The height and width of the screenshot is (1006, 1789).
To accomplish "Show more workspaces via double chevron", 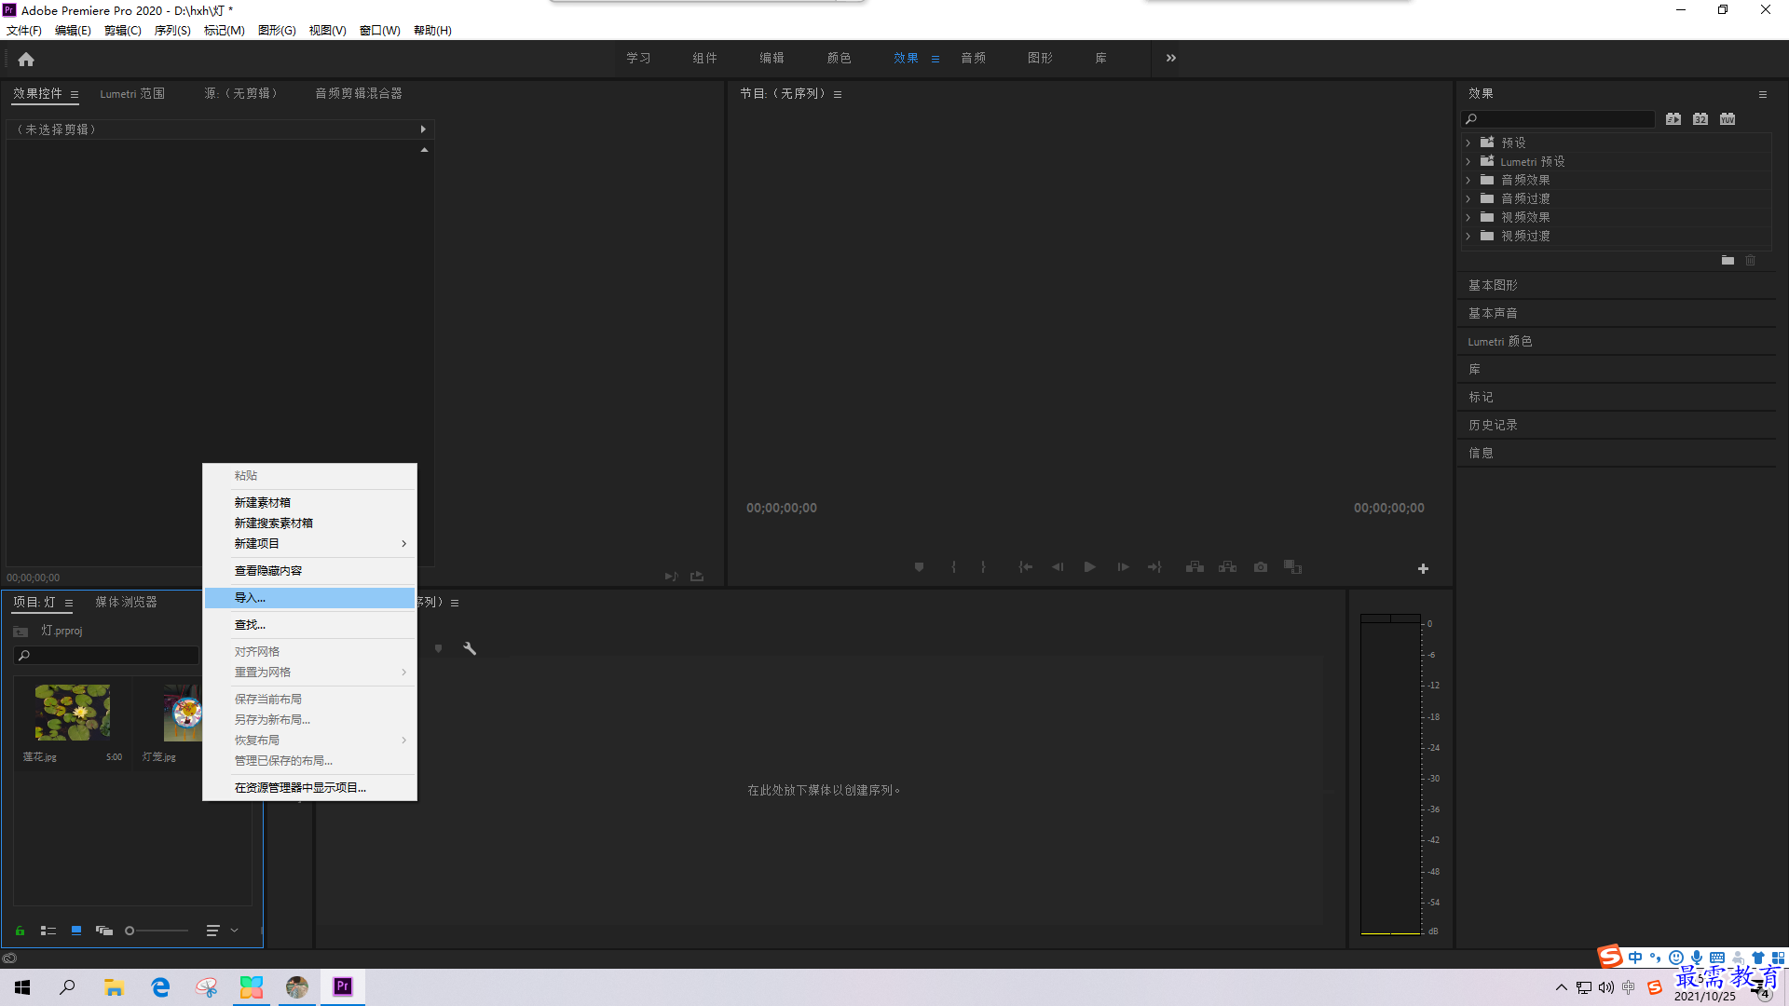I will click(x=1171, y=58).
